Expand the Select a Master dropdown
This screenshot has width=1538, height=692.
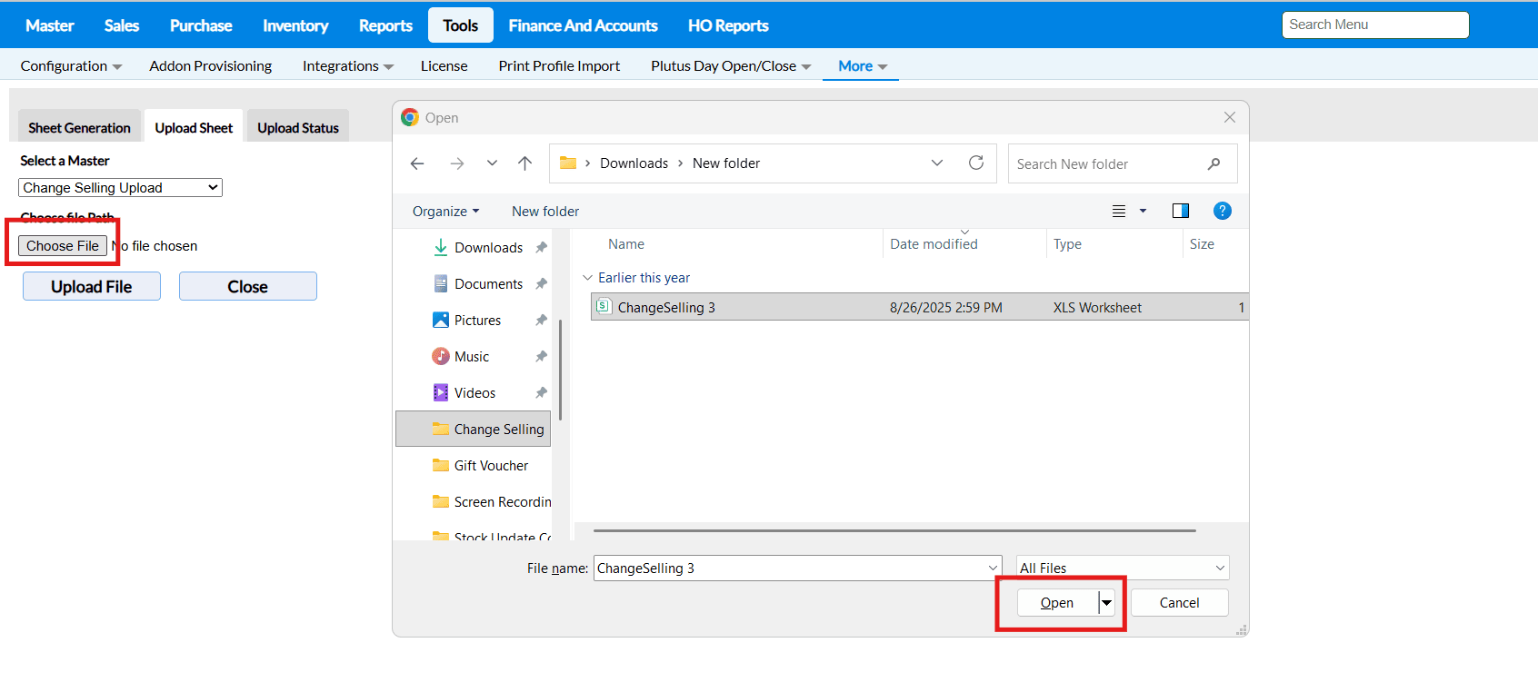pos(120,188)
